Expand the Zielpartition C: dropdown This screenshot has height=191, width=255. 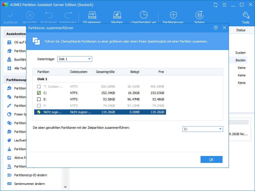click(203, 129)
